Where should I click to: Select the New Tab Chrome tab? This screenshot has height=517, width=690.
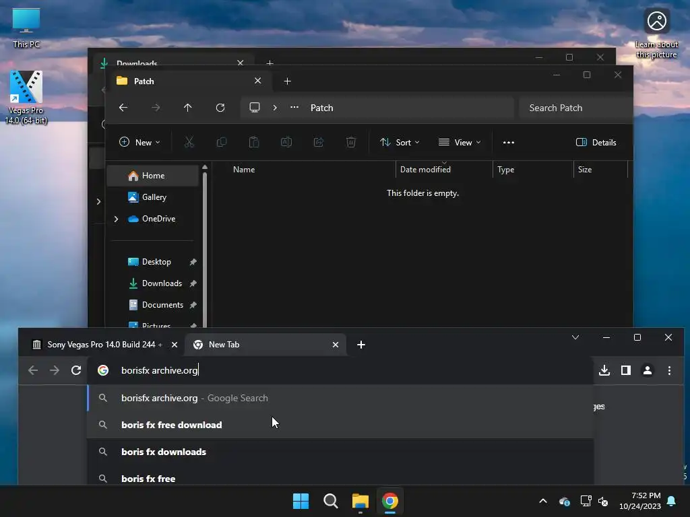pos(265,345)
